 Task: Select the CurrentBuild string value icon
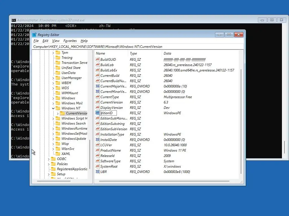click(x=97, y=75)
